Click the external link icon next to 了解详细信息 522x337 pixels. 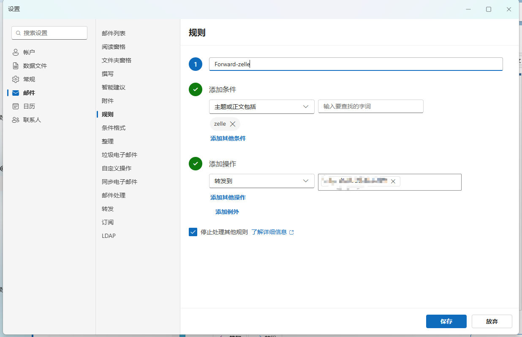291,232
